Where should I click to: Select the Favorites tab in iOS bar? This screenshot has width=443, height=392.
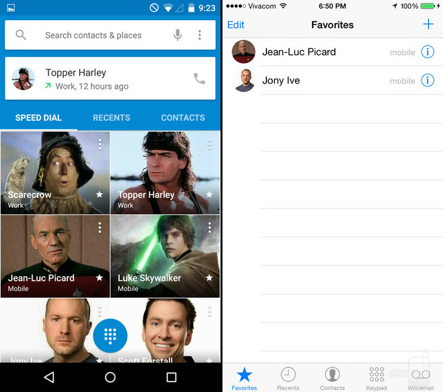[244, 379]
